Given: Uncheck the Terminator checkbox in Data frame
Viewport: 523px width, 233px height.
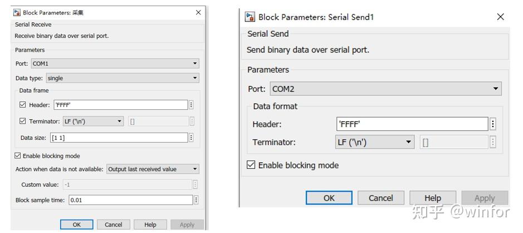Looking at the screenshot, I should pyautogui.click(x=23, y=121).
